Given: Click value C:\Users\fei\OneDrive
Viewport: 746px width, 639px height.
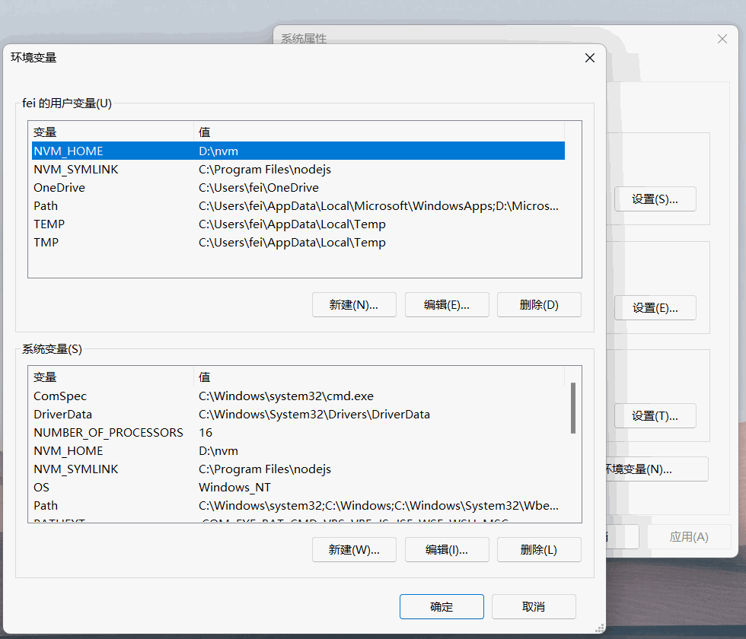Looking at the screenshot, I should [x=258, y=188].
